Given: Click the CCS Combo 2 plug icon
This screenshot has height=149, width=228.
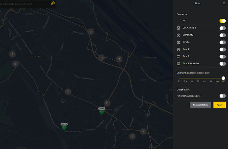Looking at the screenshot, I should tap(178, 28).
